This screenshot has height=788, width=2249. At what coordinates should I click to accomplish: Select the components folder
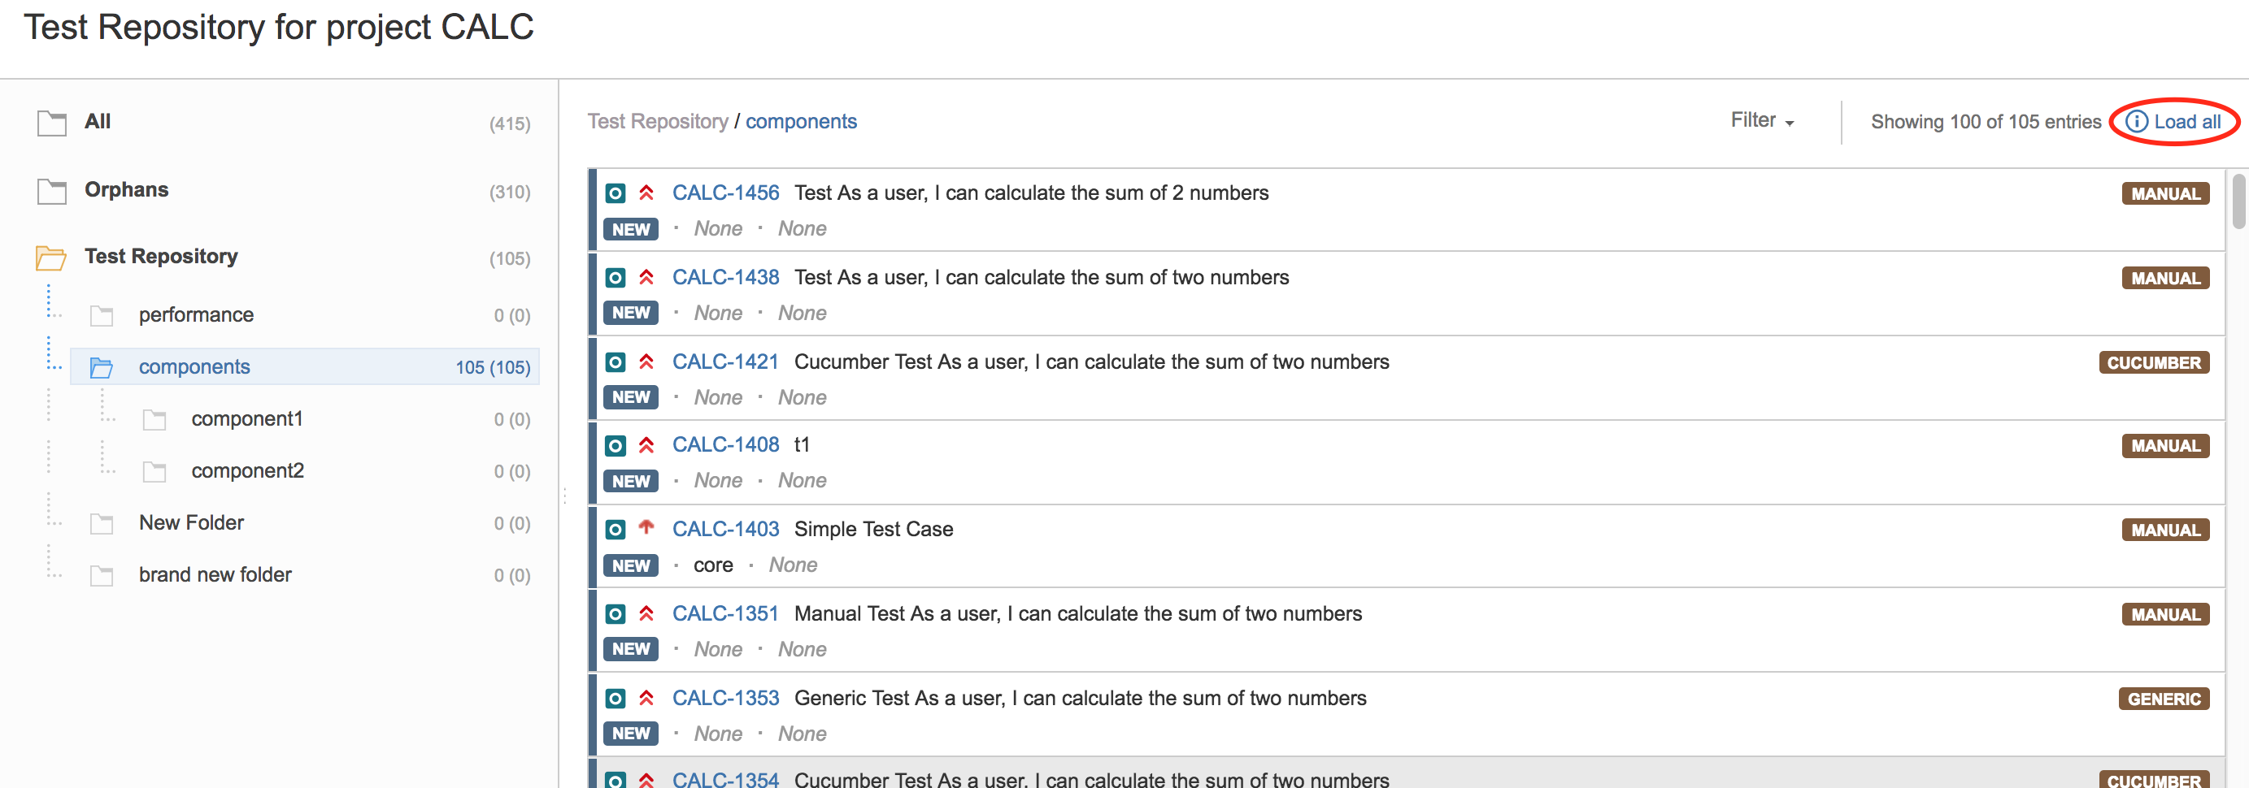(x=306, y=366)
